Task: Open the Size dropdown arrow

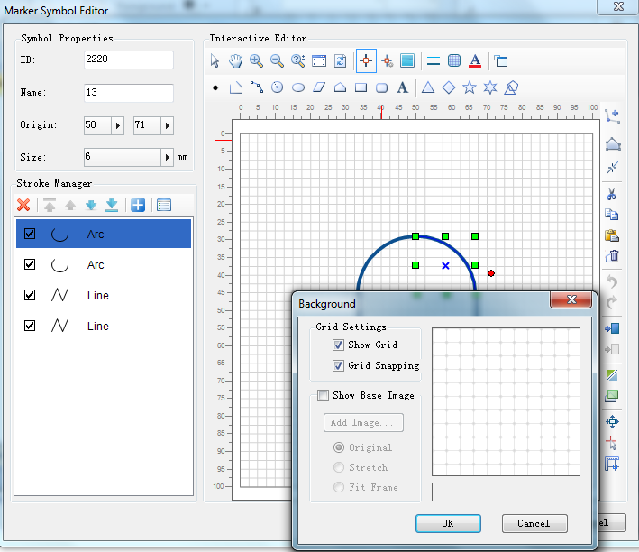Action: tap(168, 157)
